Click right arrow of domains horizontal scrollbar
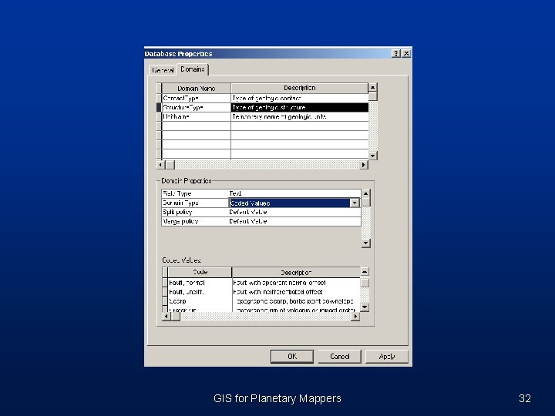 (364, 165)
